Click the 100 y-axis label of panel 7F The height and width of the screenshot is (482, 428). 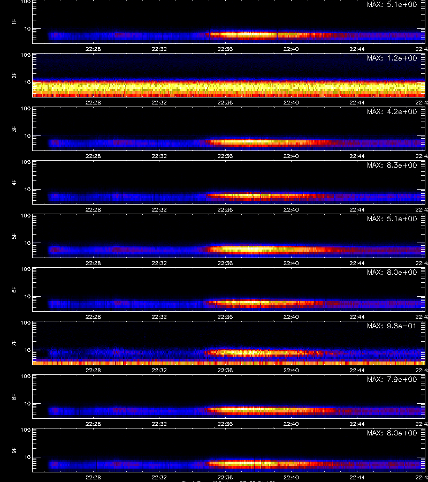pyautogui.click(x=26, y=323)
